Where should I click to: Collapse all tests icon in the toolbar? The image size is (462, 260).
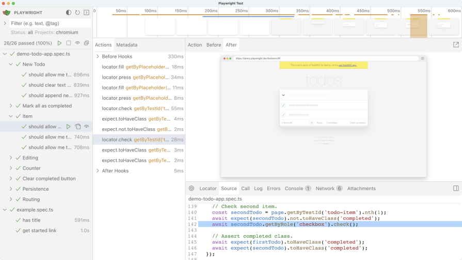pos(86,43)
